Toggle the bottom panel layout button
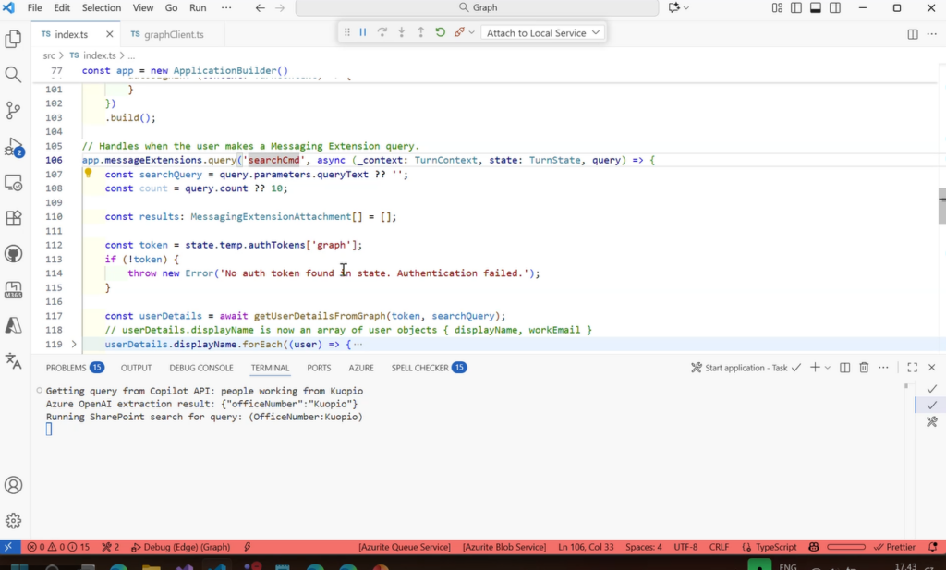 [815, 8]
